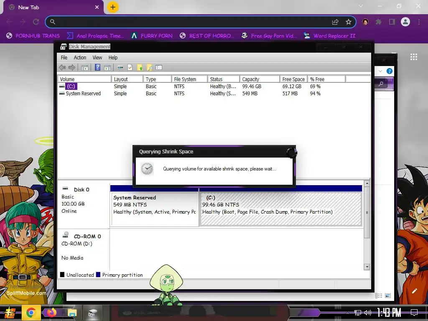Image resolution: width=428 pixels, height=321 pixels.
Task: Open Firefox from the taskbar
Action: pos(51,313)
